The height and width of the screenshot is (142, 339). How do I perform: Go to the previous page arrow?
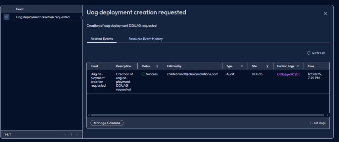tap(65, 134)
